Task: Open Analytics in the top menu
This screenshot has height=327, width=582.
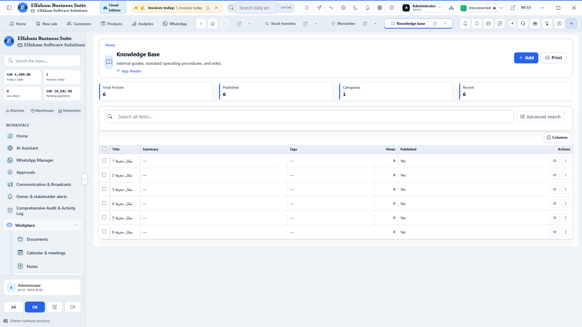Action: (x=142, y=24)
